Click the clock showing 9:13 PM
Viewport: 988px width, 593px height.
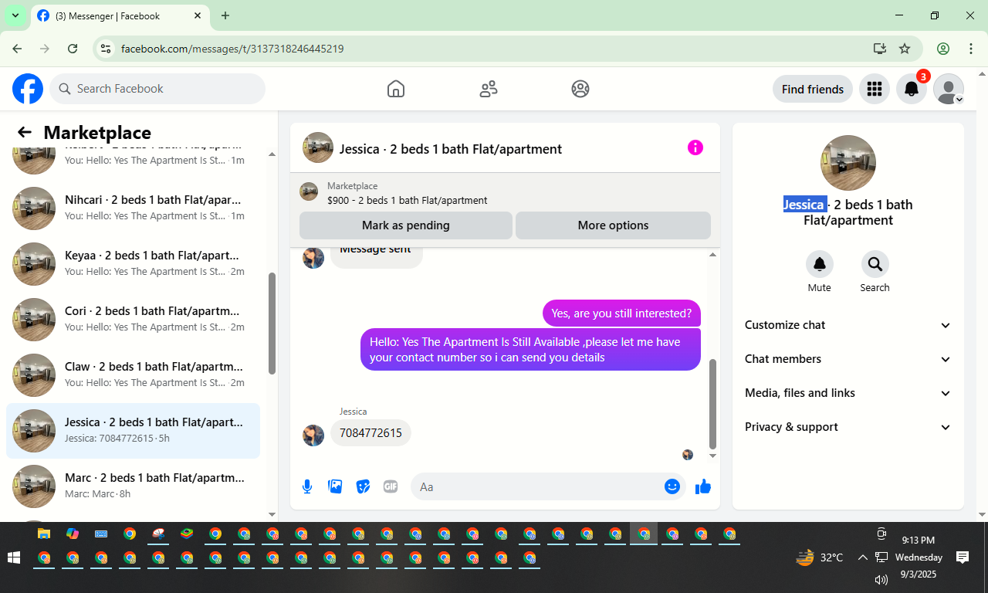point(918,540)
